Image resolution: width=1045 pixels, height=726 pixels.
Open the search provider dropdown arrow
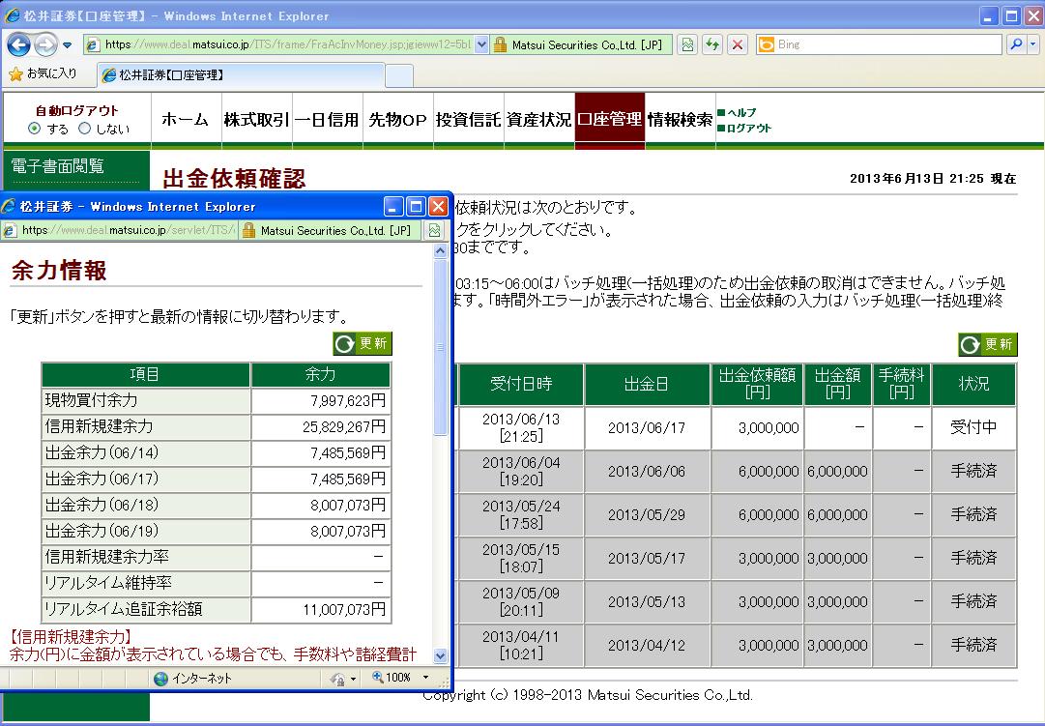pos(1032,44)
